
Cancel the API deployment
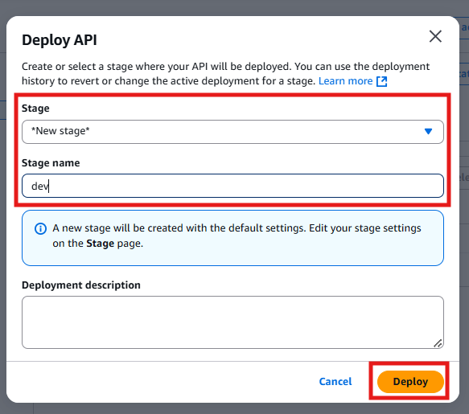coord(335,381)
